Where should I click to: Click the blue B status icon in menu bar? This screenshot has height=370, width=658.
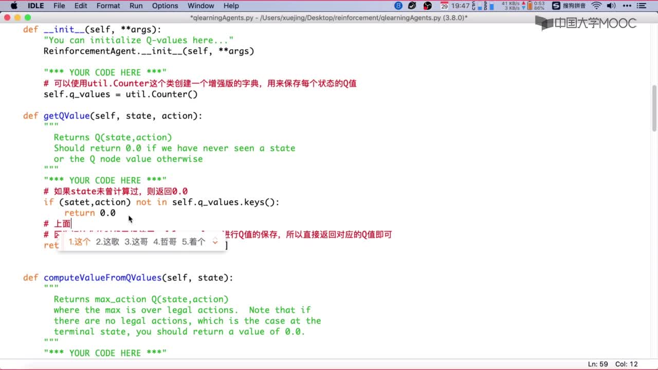point(398,6)
